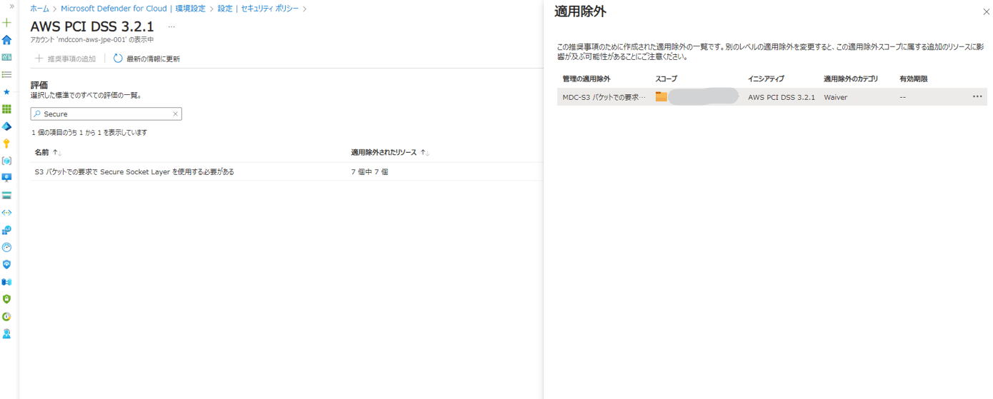This screenshot has width=993, height=399.
Task: Open the teal storage bar icon in sidebar
Action: (6, 196)
